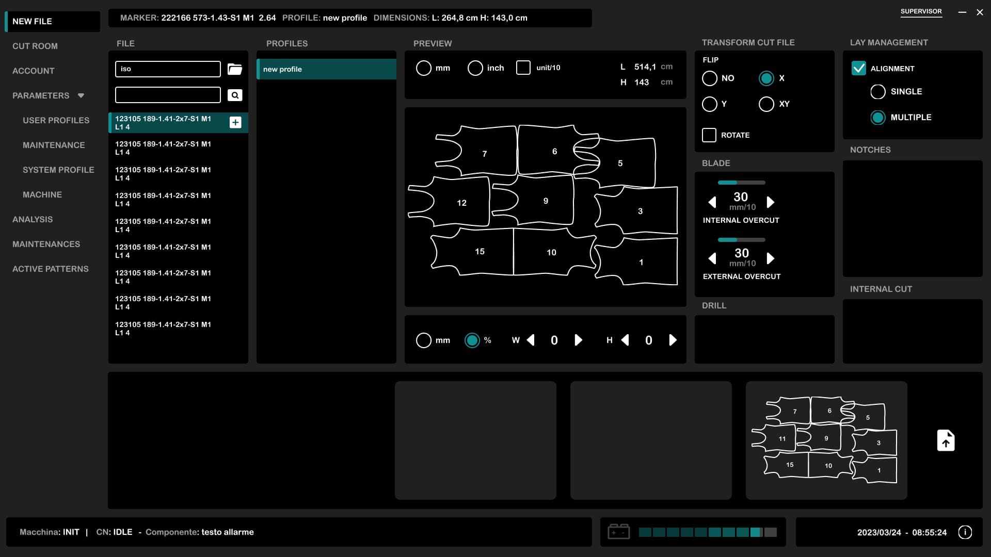Add the selected marker with plus icon

point(235,122)
